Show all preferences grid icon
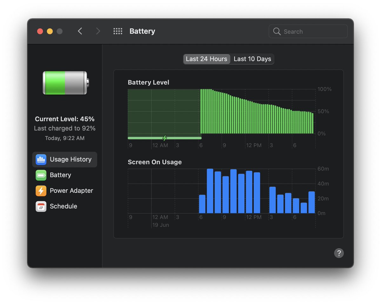 point(118,31)
